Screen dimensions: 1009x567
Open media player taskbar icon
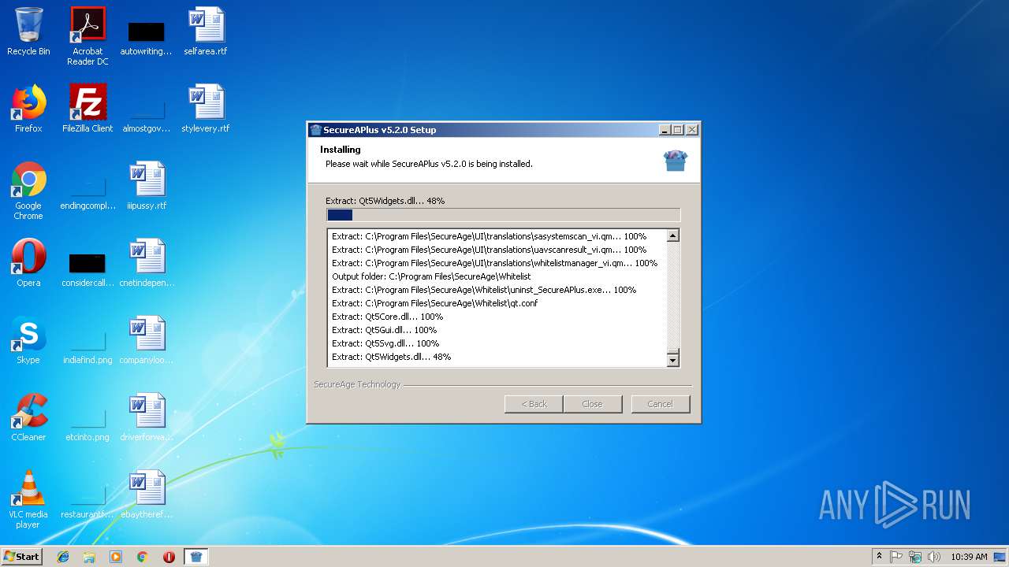click(116, 557)
